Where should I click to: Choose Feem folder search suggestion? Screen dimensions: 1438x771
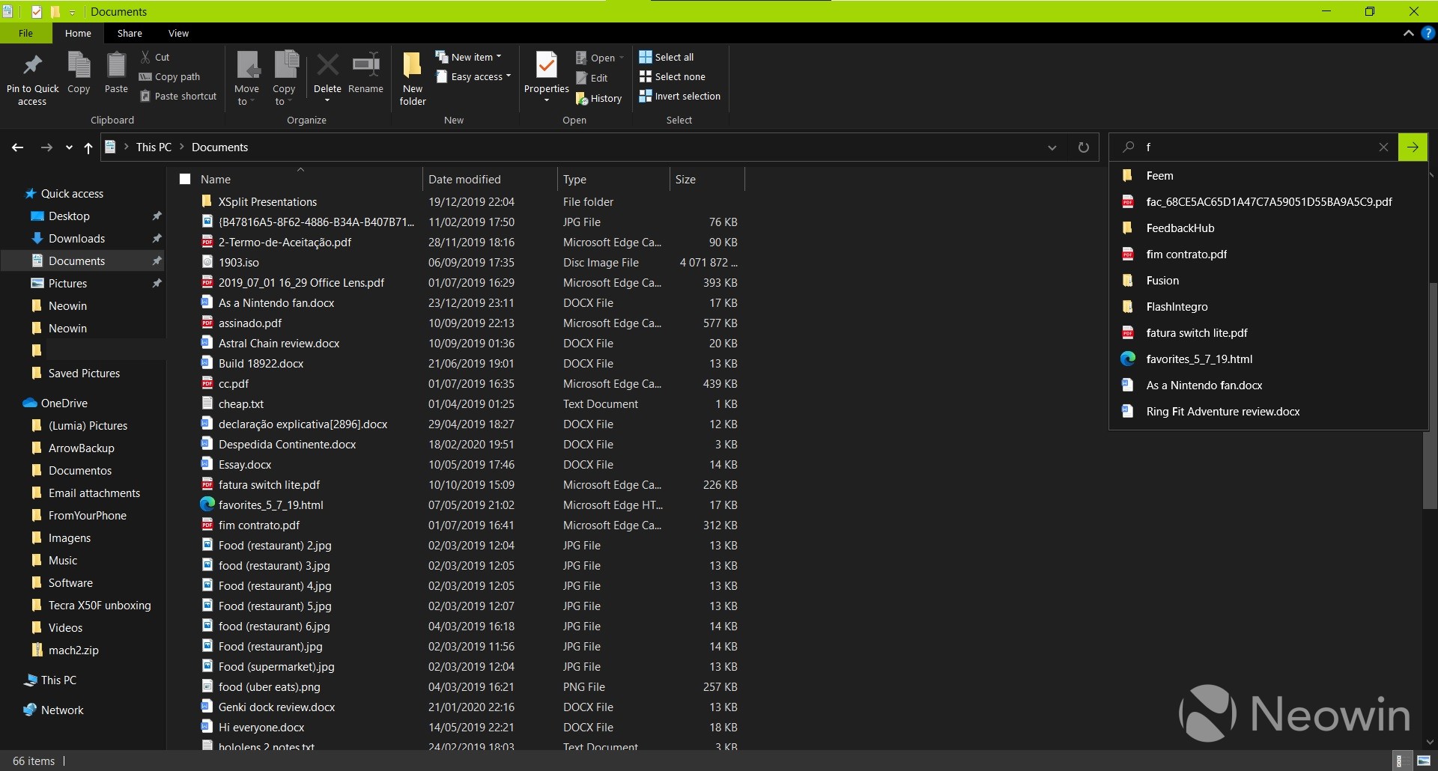(1269, 176)
